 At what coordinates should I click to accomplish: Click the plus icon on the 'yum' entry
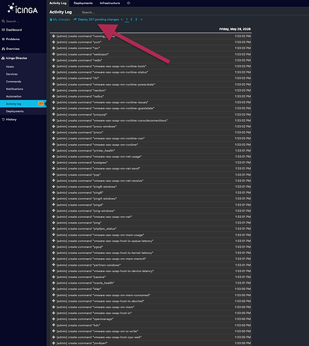[x=53, y=42]
